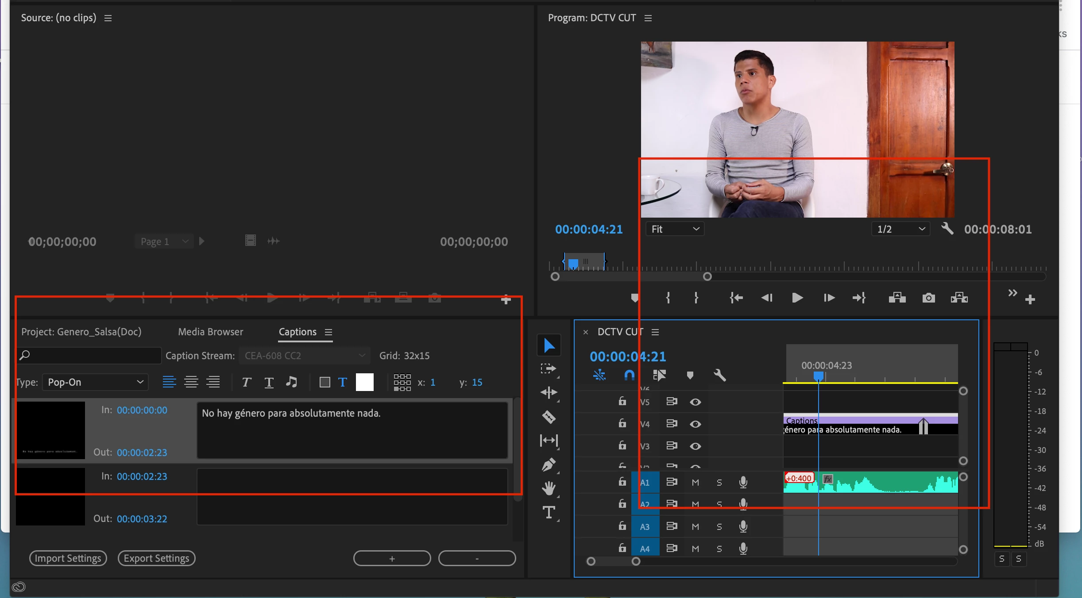Insert a music note into the caption

[x=291, y=382]
